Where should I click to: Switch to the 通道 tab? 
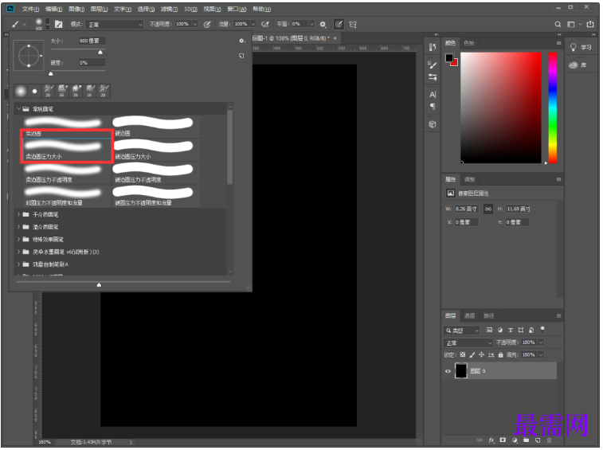(x=470, y=315)
